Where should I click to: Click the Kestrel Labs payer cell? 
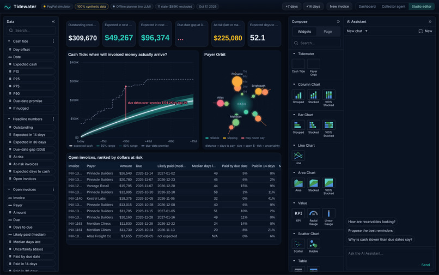click(x=96, y=199)
